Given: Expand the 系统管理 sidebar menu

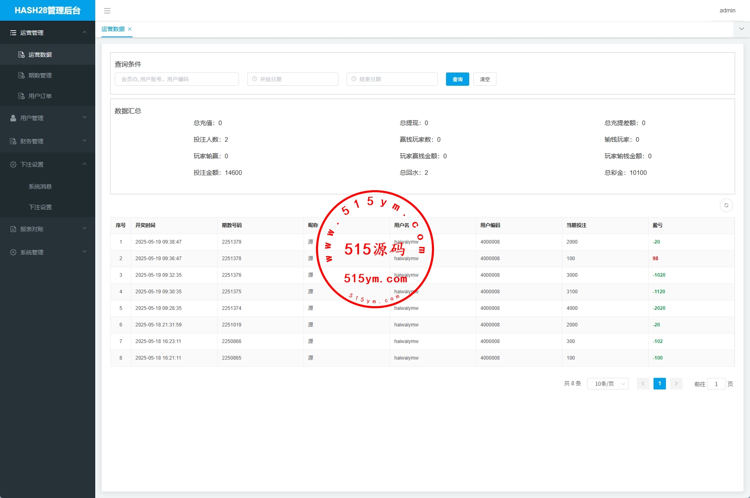Looking at the screenshot, I should 48,252.
